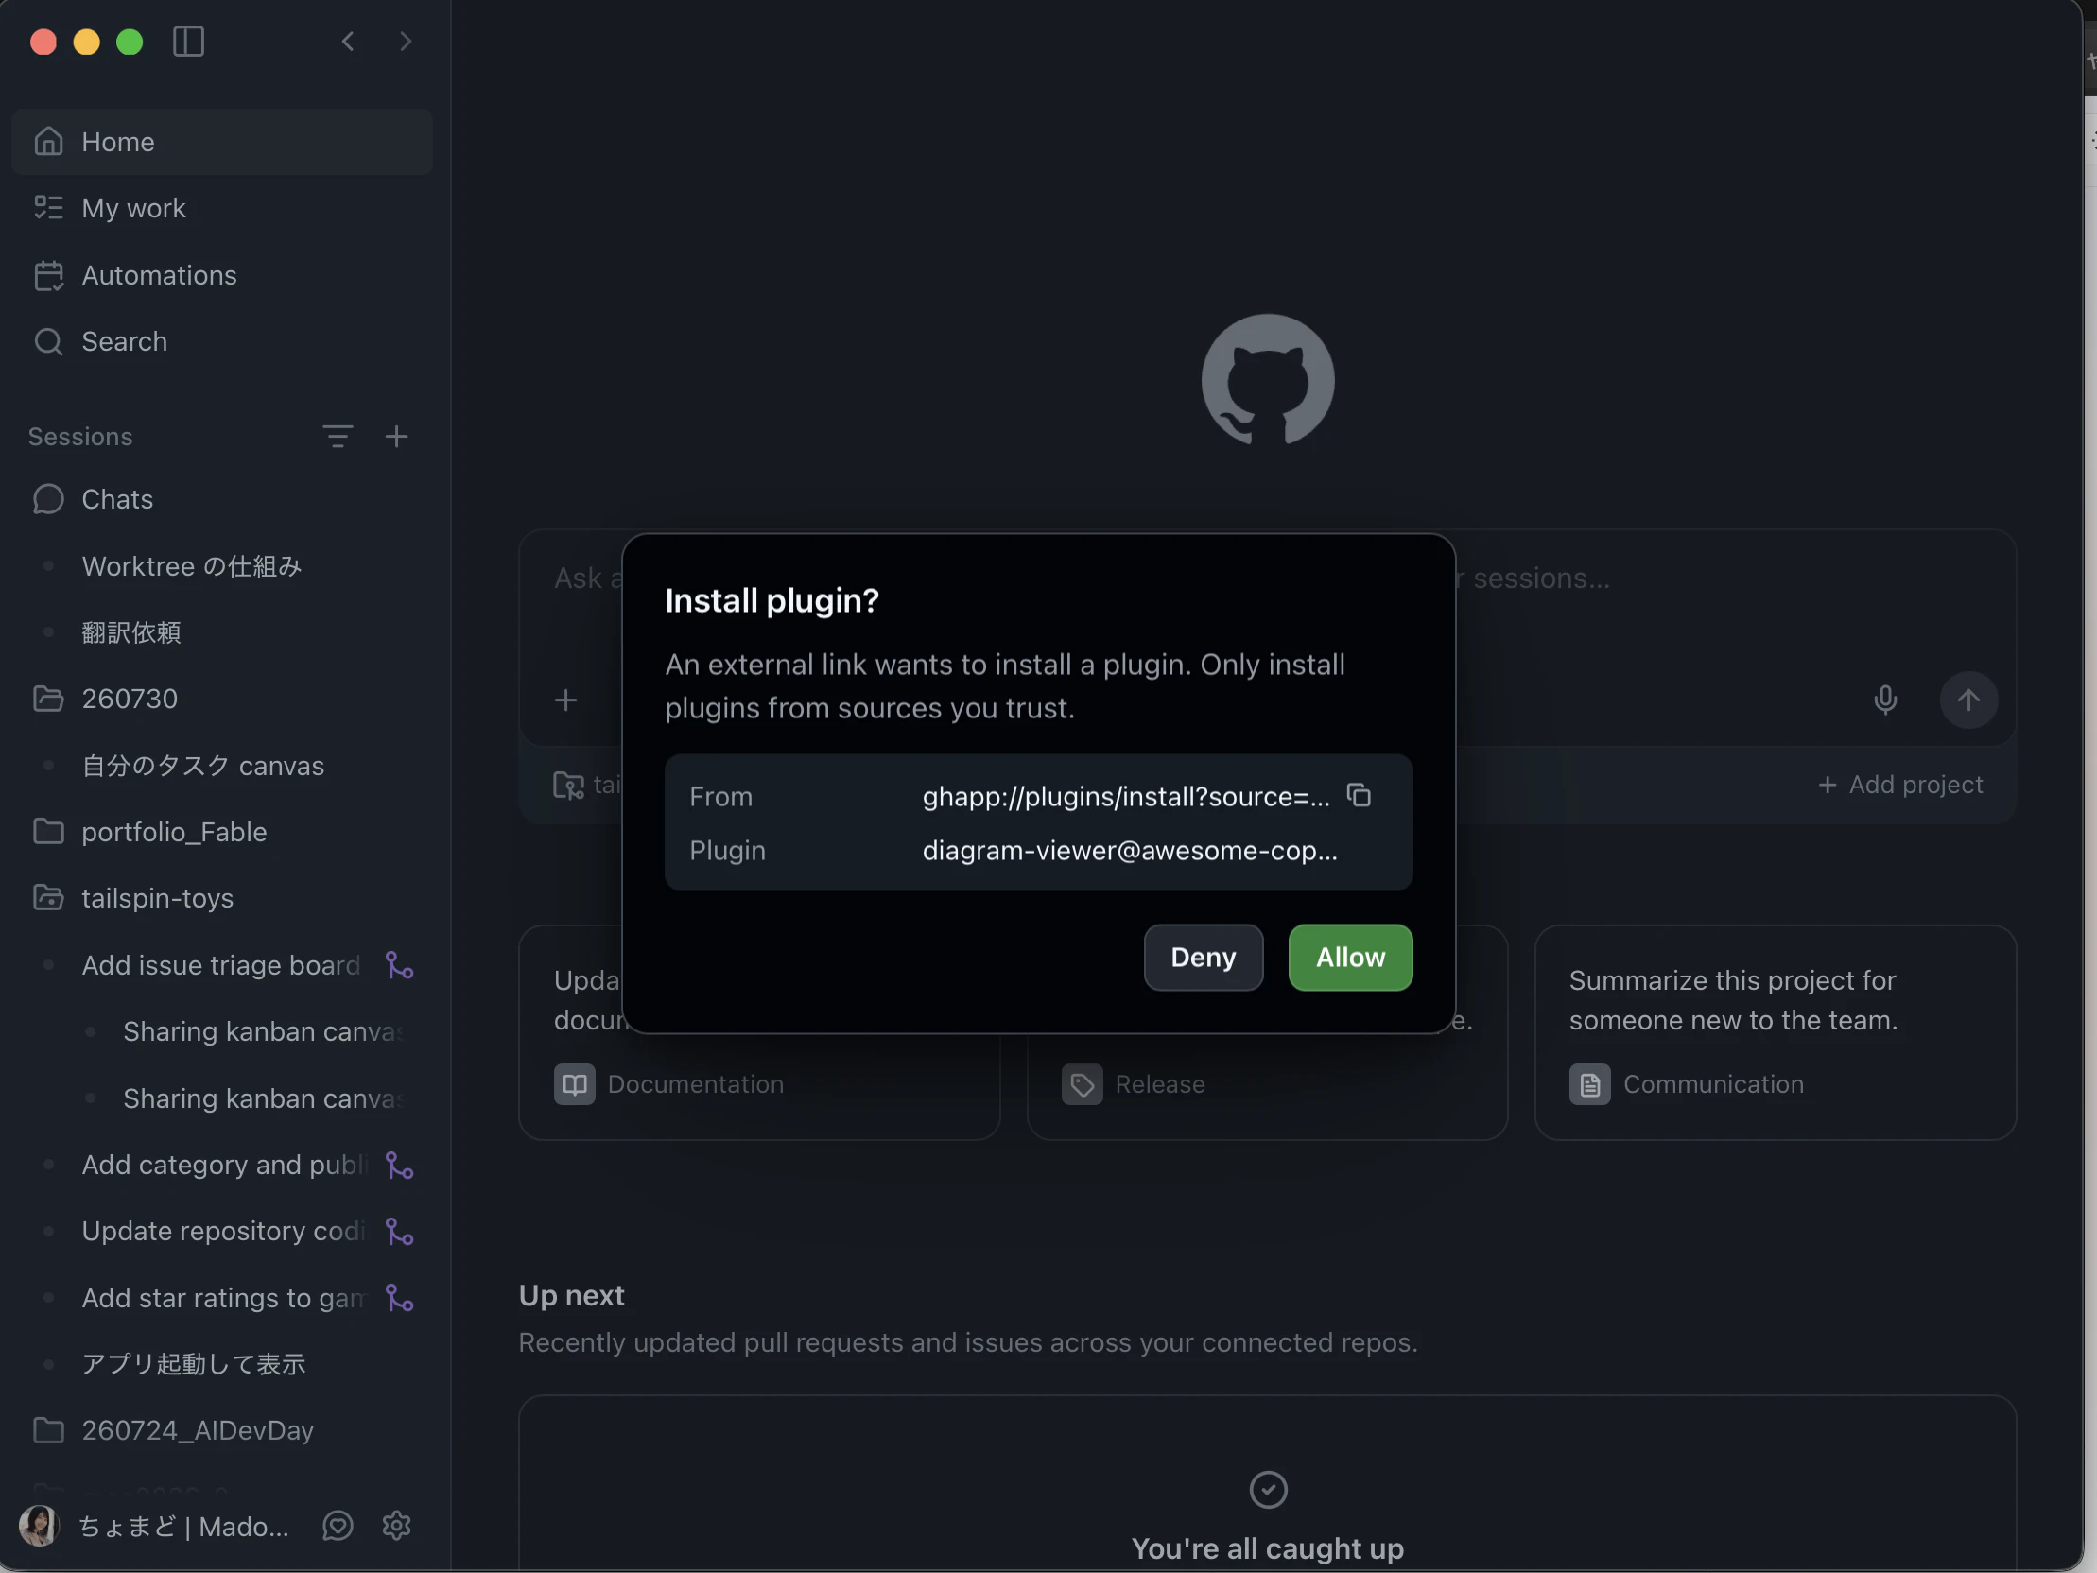
Task: Open the Update repository codi session
Action: [223, 1231]
